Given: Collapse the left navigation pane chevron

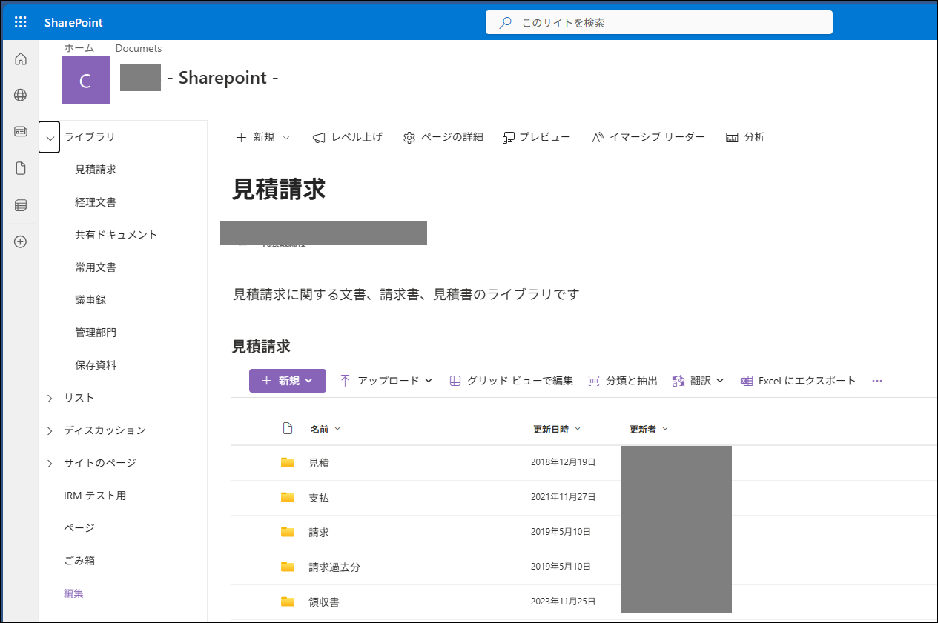Looking at the screenshot, I should 49,137.
